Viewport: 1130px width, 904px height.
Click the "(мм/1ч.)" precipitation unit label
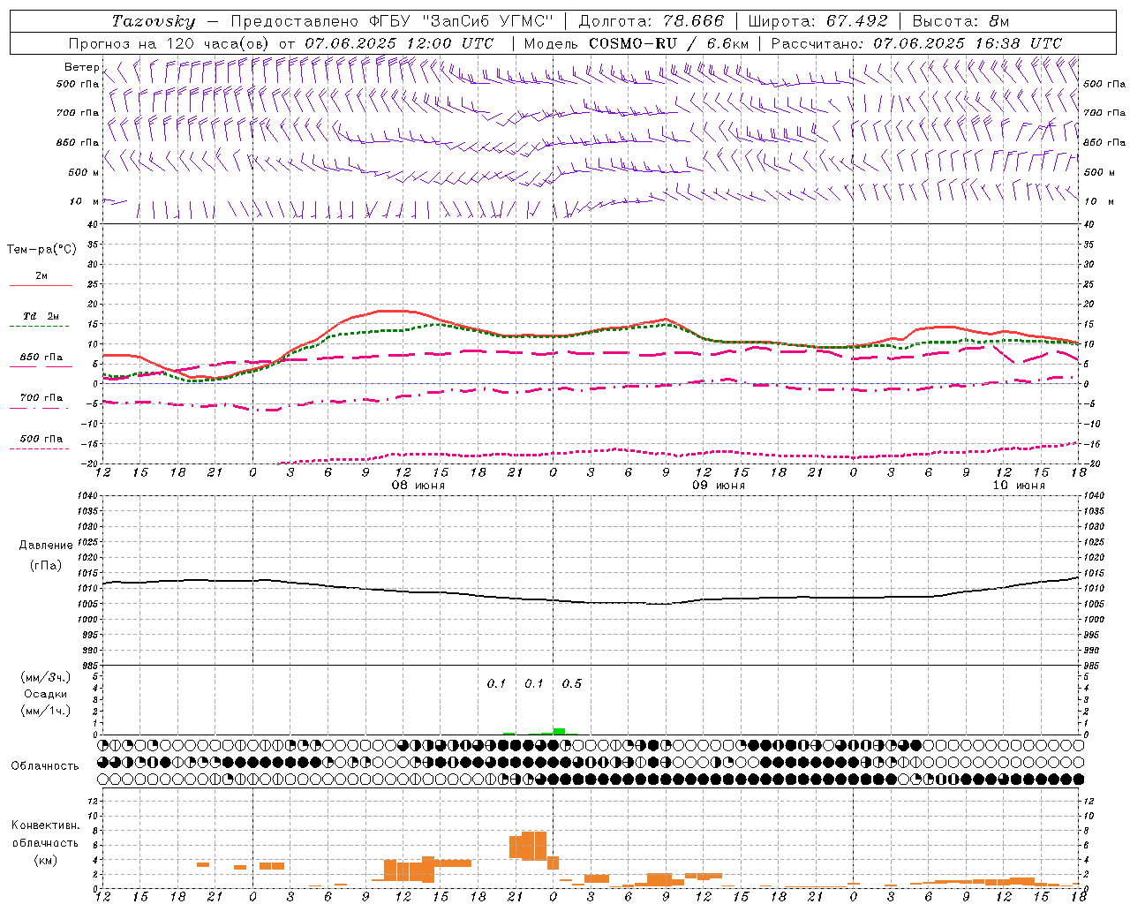pos(46,711)
